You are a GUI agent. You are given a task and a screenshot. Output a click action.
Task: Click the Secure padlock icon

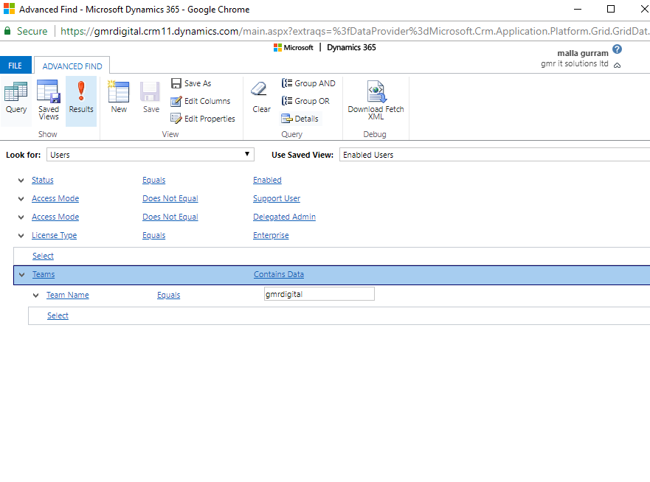[x=7, y=31]
